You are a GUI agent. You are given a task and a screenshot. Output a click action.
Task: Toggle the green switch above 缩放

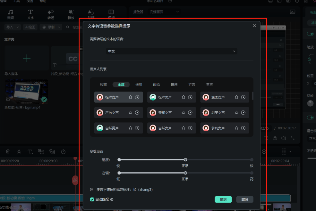310,34
